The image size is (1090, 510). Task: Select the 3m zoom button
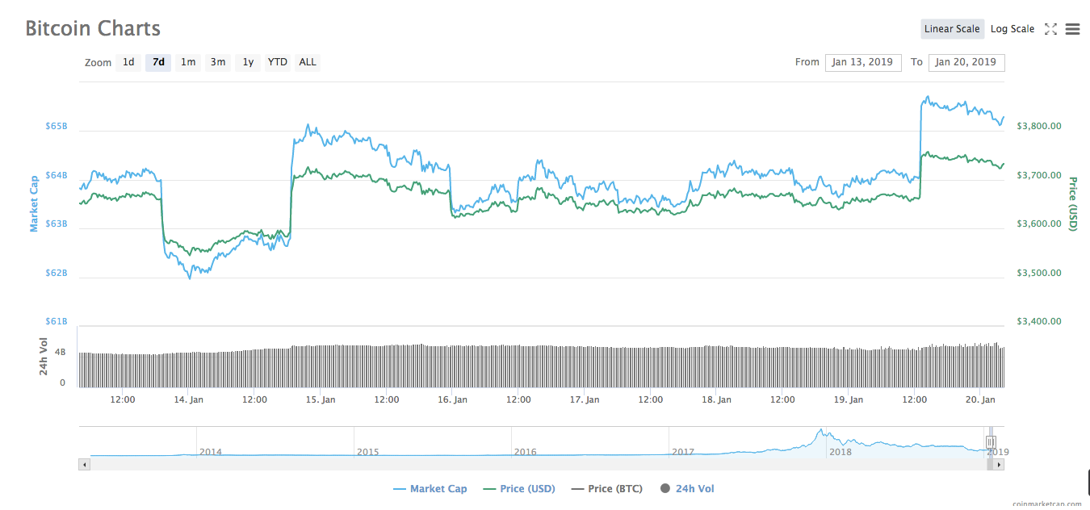(217, 62)
